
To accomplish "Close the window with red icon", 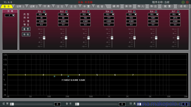I will click(187, 2).
